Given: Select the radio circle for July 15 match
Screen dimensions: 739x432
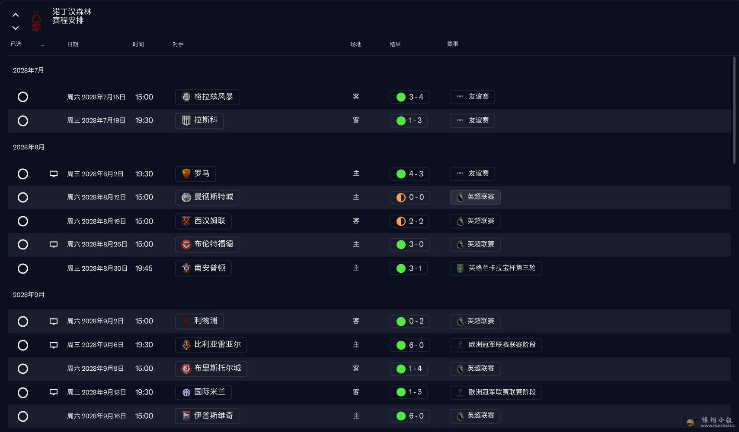Looking at the screenshot, I should [x=23, y=97].
